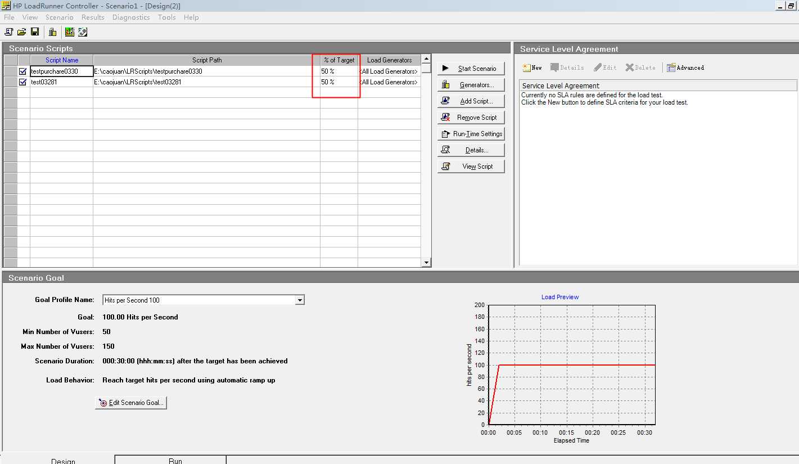Viewport: 799px width, 464px height.
Task: Click the SLA Delete button
Action: click(640, 67)
